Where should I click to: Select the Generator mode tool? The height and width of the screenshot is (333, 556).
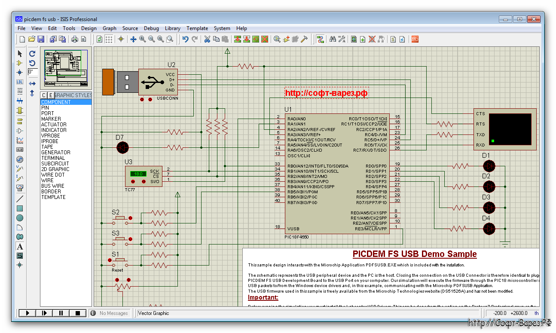(x=20, y=159)
